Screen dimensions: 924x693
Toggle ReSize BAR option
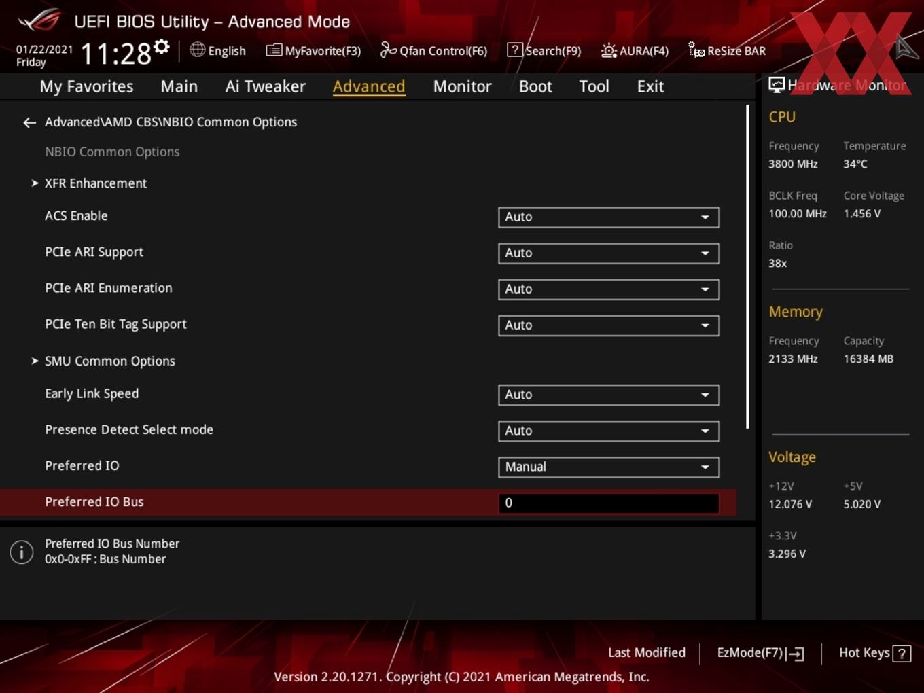click(727, 50)
